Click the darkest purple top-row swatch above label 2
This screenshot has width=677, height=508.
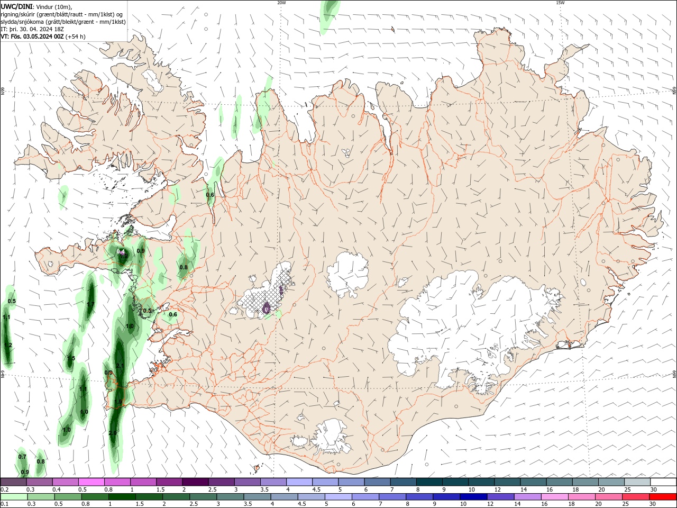click(196, 482)
